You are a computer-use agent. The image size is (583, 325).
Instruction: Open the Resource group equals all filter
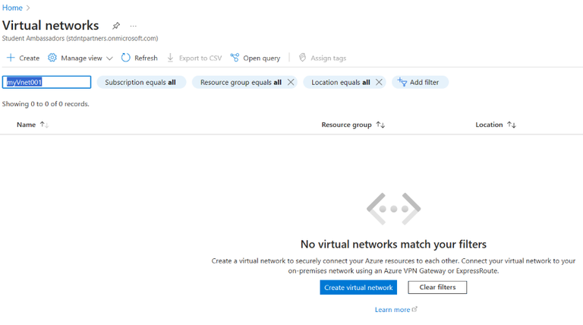coord(241,82)
